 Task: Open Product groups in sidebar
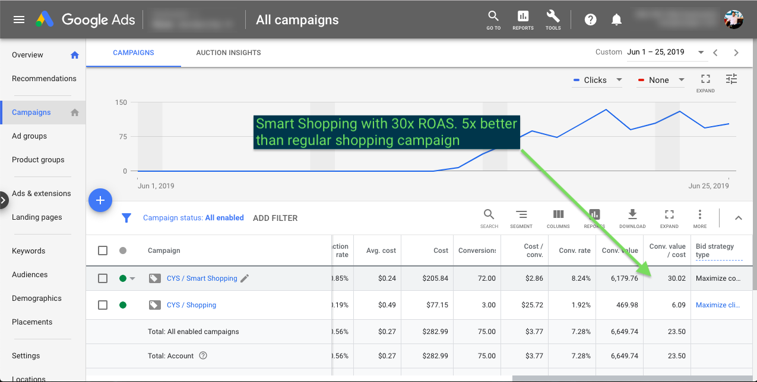[38, 160]
